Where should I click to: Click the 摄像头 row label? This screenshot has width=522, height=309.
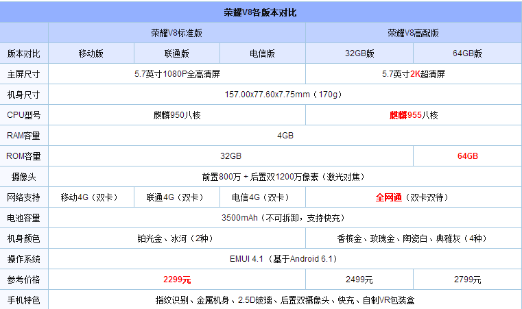point(23,177)
